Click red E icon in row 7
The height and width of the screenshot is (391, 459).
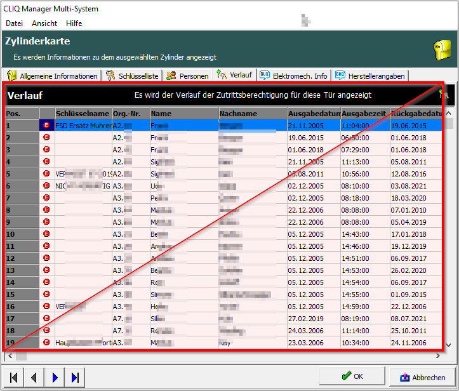click(46, 197)
